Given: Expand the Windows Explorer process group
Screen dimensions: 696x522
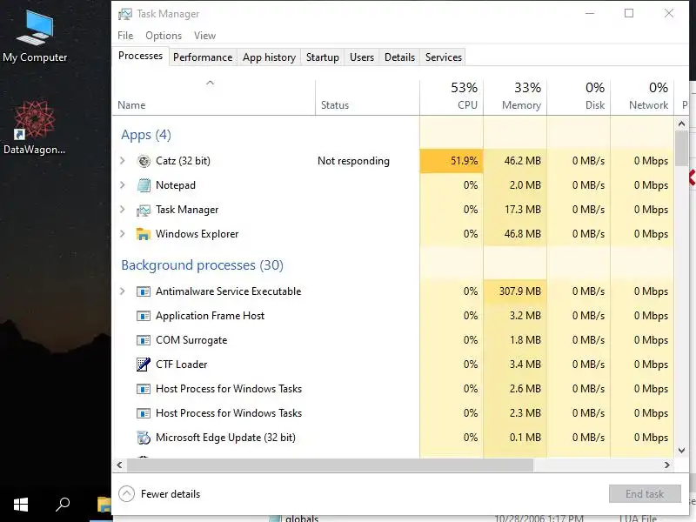Looking at the screenshot, I should (123, 234).
